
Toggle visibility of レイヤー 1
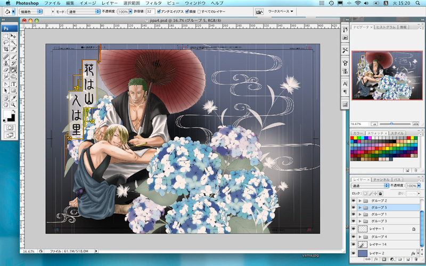[x=353, y=229]
